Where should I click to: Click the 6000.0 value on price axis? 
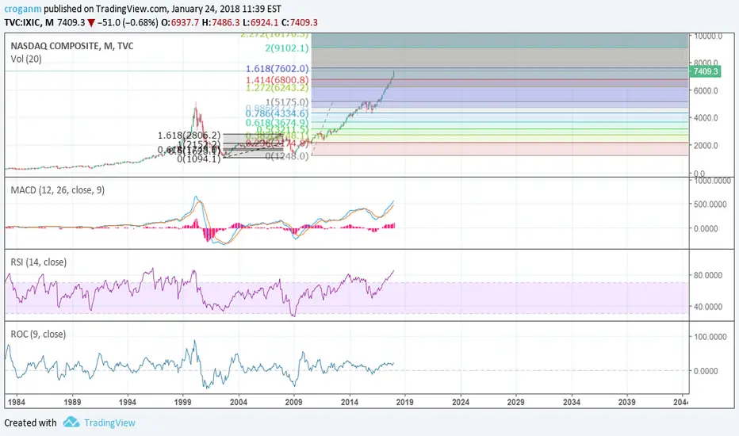pos(706,90)
